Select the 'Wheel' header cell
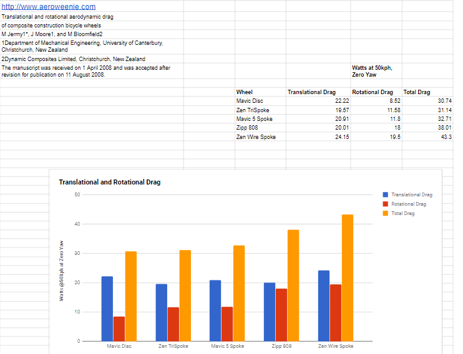Screen dimensions: 463x354 (260, 92)
